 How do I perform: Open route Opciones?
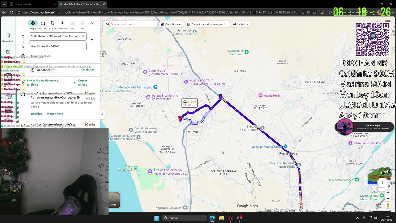88,70
